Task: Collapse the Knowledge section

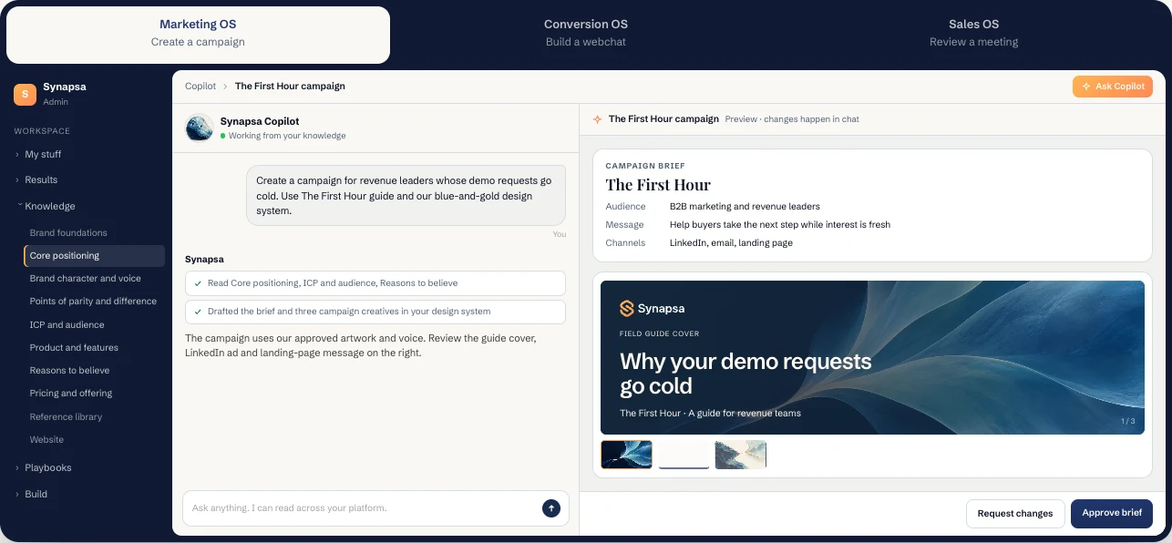Action: tap(50, 206)
